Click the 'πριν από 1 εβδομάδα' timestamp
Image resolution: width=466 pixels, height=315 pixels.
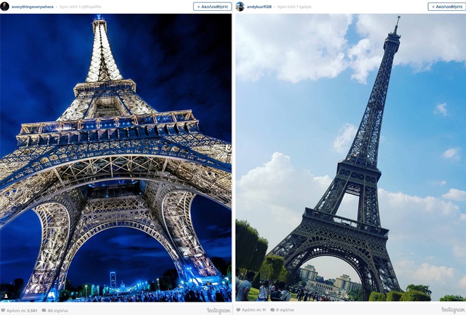point(81,7)
